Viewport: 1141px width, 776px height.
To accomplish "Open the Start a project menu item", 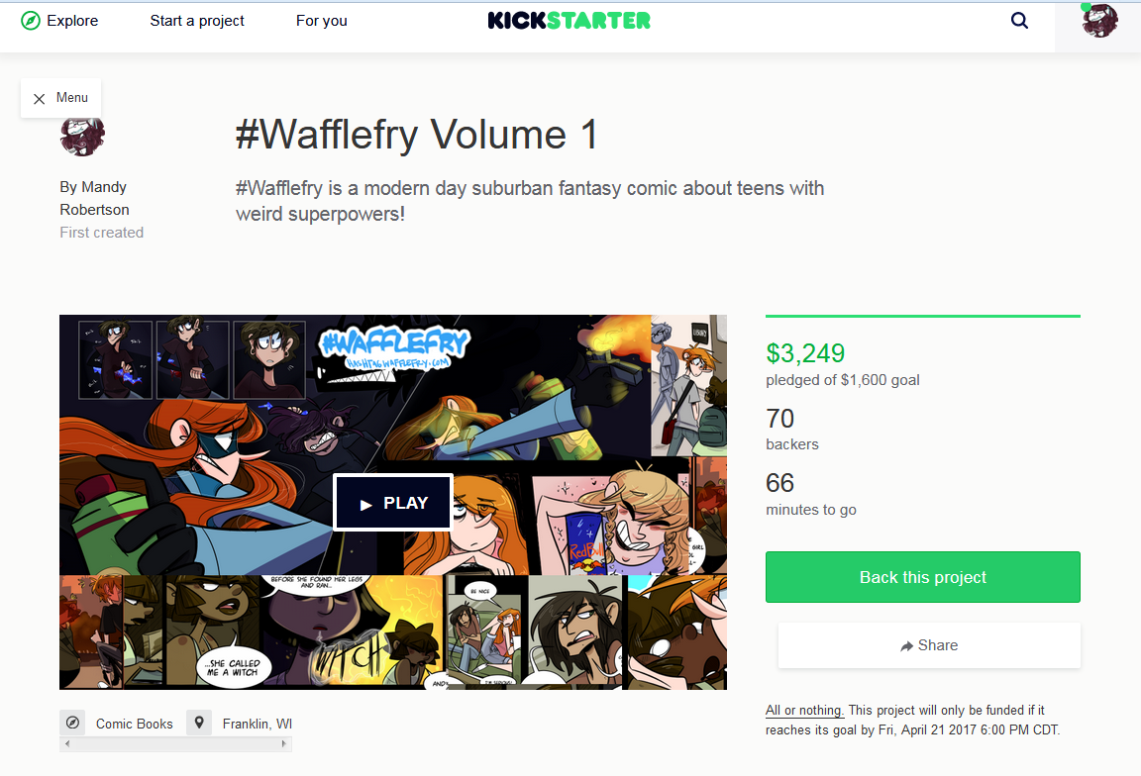I will (x=197, y=21).
